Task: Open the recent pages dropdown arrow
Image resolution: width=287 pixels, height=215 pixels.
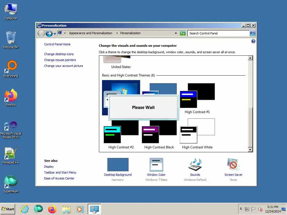Action: coord(55,34)
